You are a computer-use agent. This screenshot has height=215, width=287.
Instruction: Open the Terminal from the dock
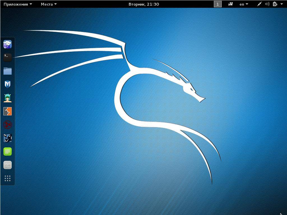[x=8, y=58]
